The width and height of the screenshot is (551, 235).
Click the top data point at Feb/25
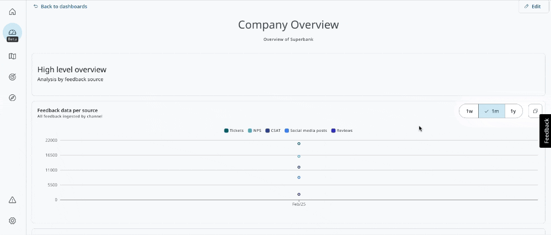tap(299, 143)
